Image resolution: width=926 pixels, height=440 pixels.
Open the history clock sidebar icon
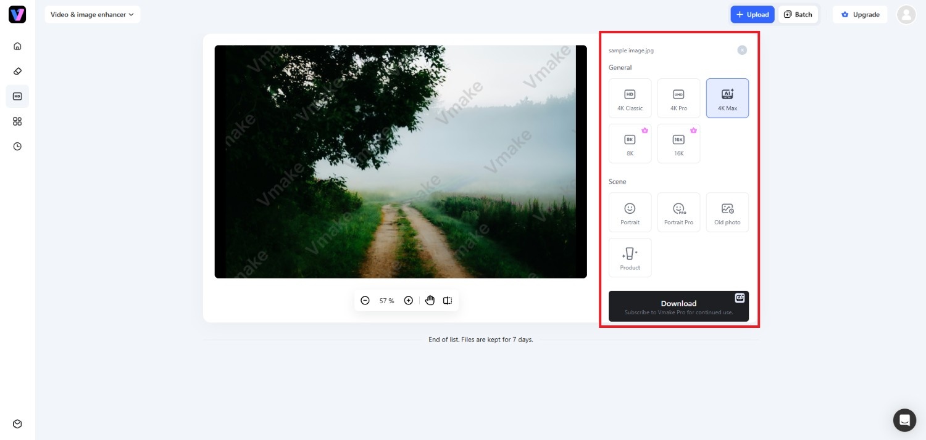[17, 147]
